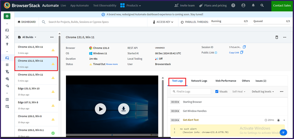The image size is (294, 139).
Task: Click the help question mark icon
Action: [x=233, y=6]
